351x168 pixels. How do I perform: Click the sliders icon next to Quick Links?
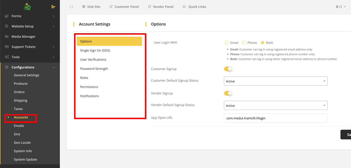tap(184, 7)
